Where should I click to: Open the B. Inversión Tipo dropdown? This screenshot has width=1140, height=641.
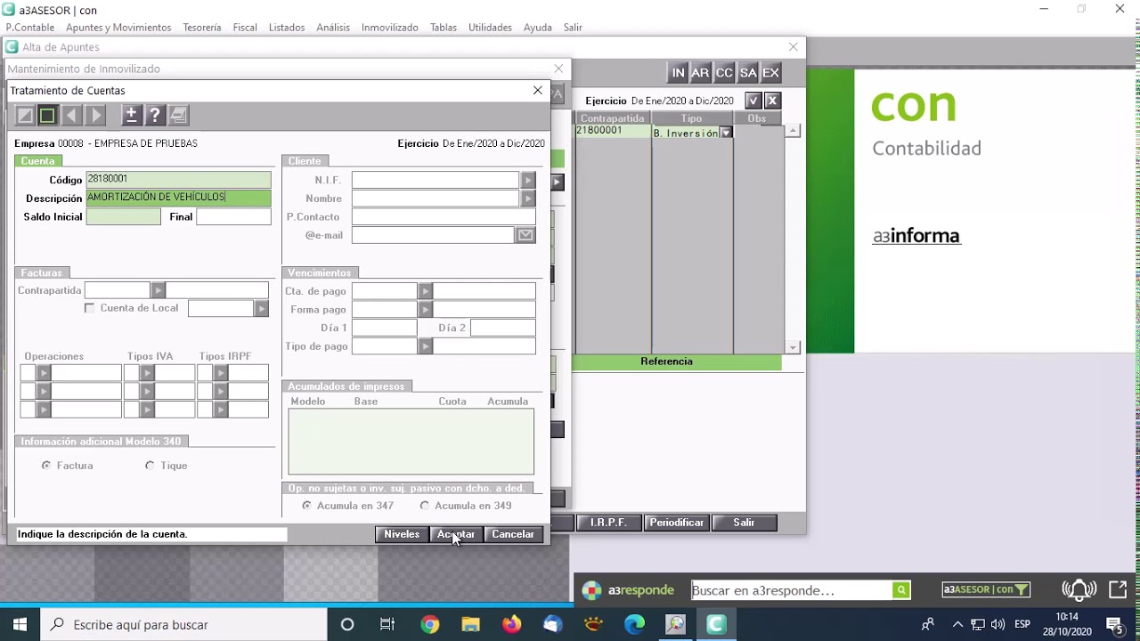726,133
